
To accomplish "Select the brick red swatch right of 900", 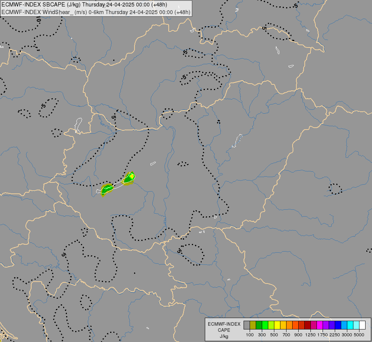I will tap(302, 325).
